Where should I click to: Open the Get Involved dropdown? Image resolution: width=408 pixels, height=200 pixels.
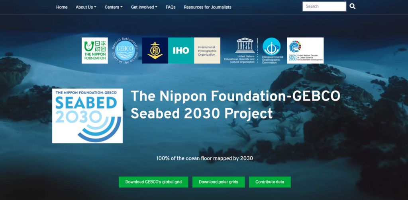coord(144,7)
